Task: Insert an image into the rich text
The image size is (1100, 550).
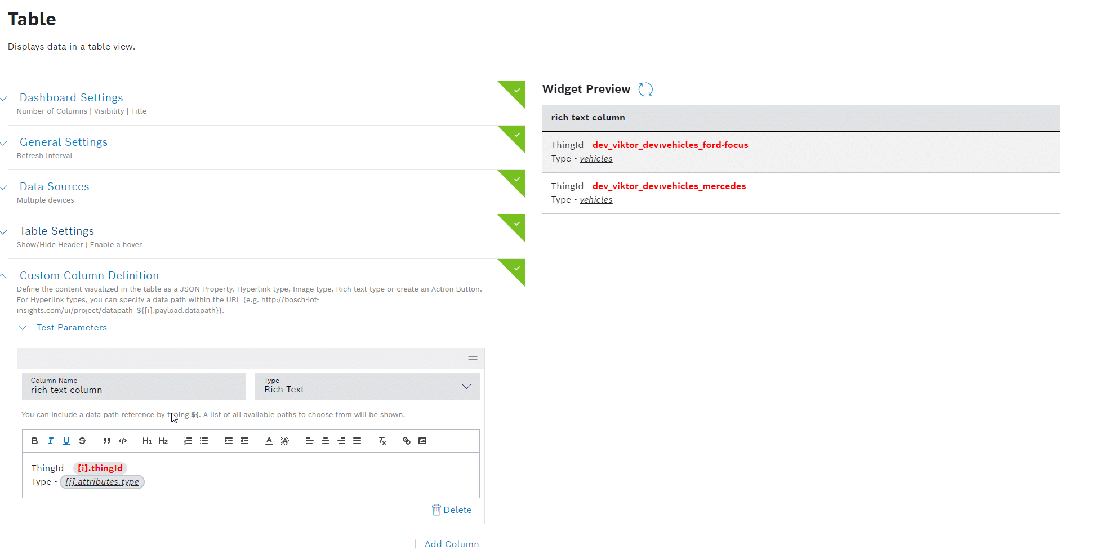Action: [x=422, y=441]
